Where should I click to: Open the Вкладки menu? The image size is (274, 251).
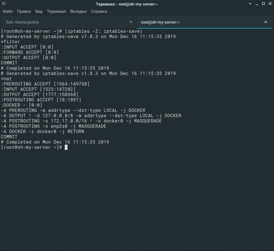[x=78, y=11]
